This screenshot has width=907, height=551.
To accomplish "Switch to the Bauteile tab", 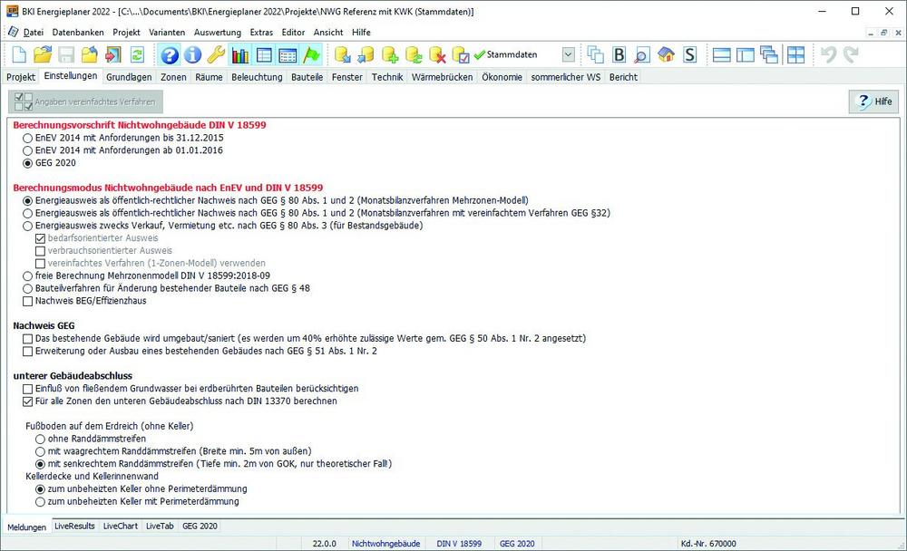I will [307, 77].
